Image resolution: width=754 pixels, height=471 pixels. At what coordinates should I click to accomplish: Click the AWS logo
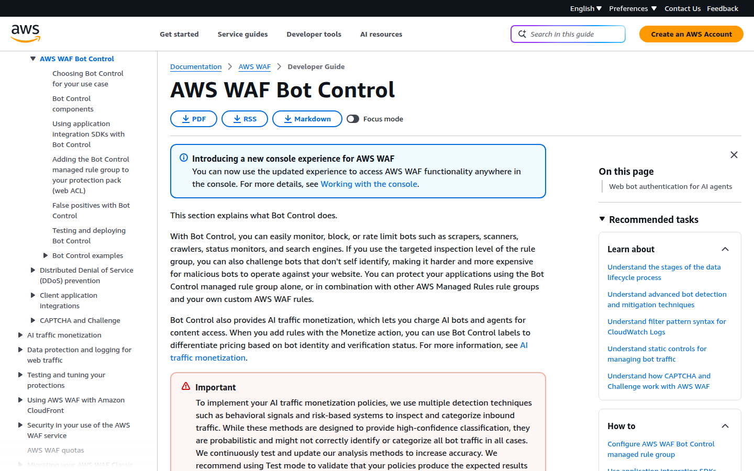(26, 33)
